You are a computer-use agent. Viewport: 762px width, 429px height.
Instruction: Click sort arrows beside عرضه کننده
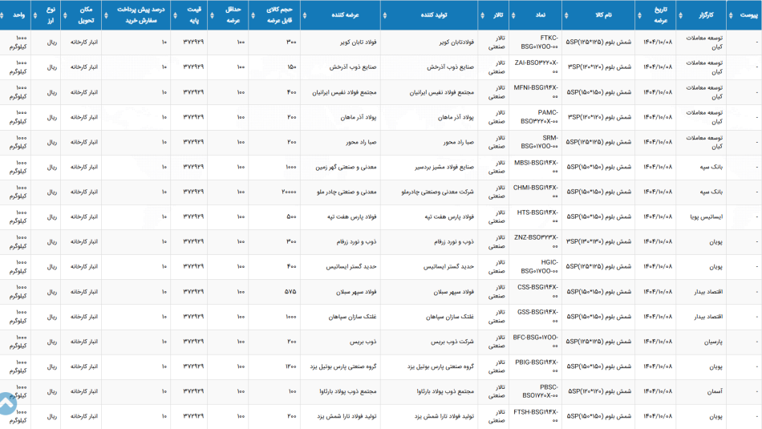tap(305, 15)
